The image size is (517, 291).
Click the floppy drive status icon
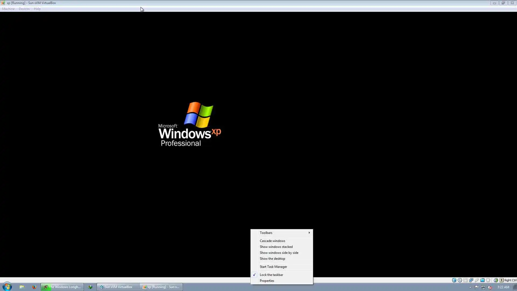point(465,280)
